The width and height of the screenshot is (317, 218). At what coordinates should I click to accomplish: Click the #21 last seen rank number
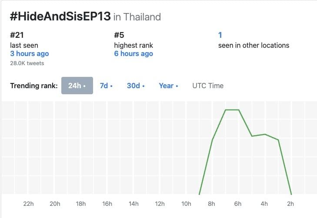click(17, 35)
